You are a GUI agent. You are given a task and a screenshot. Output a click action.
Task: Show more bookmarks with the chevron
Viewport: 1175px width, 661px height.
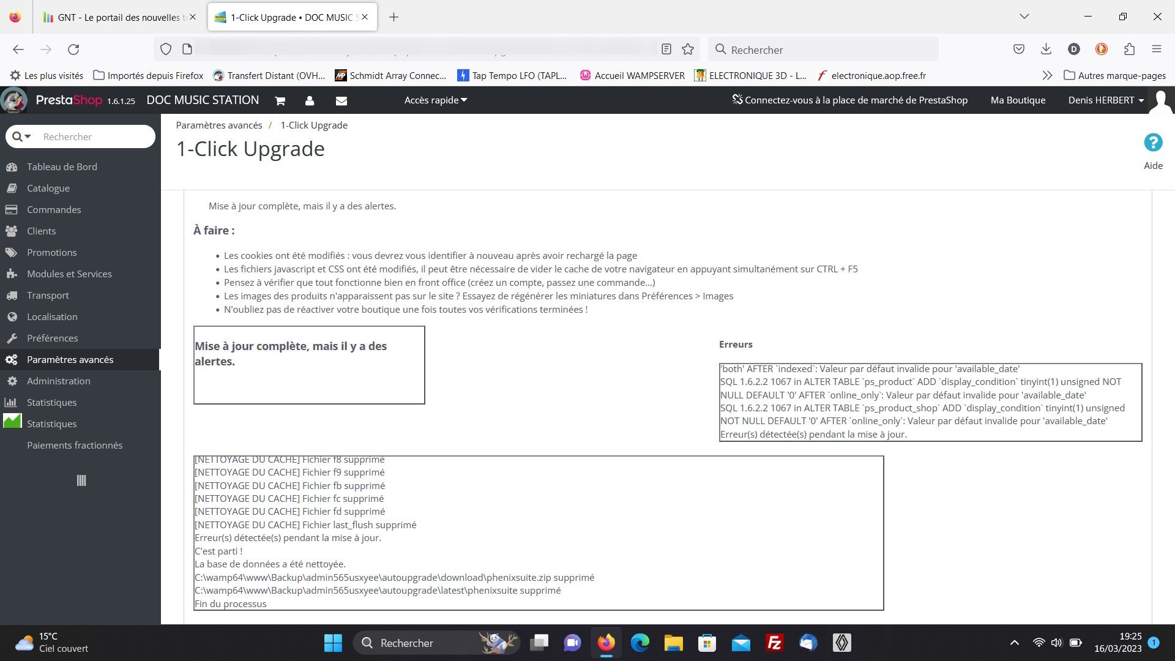1047,75
